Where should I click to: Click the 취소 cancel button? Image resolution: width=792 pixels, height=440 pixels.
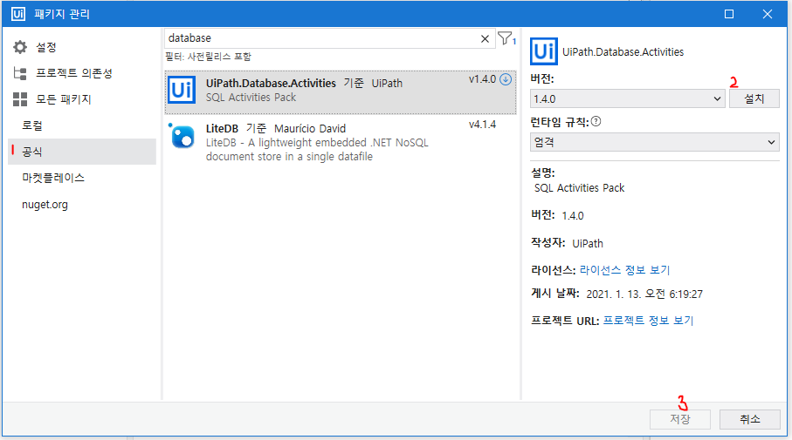pos(749,419)
